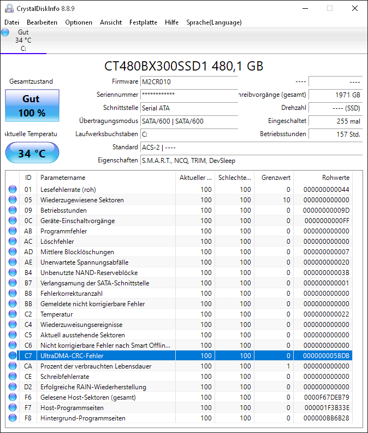This screenshot has width=368, height=433.
Task: Click the Laufwerksbuchstaben field C:
Action: (x=189, y=134)
